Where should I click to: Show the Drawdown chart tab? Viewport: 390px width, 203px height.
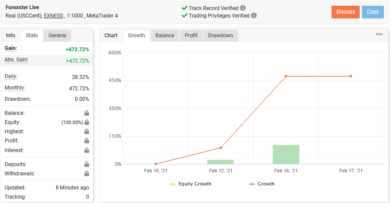220,36
